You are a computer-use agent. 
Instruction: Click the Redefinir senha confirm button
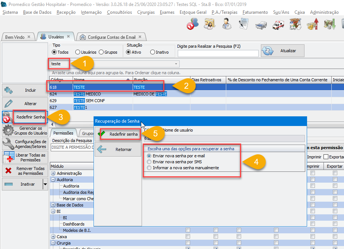point(119,134)
